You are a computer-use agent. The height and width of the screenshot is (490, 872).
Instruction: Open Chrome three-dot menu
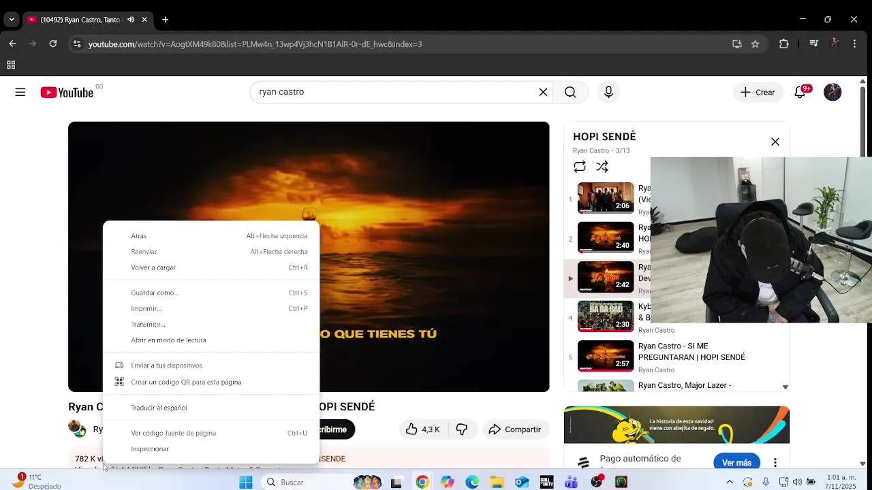point(854,44)
